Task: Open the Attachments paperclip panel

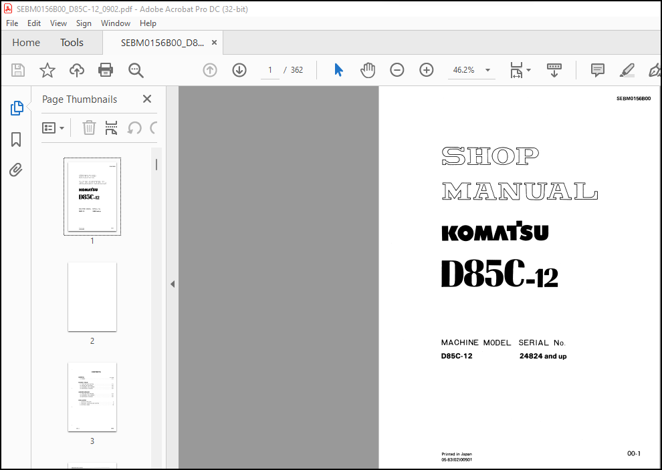Action: pos(16,170)
